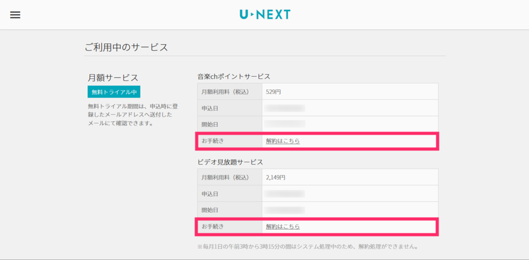Click 申込日 label in ビデオ見放題 table
Viewport: 529px width, 260px height.
210,193
